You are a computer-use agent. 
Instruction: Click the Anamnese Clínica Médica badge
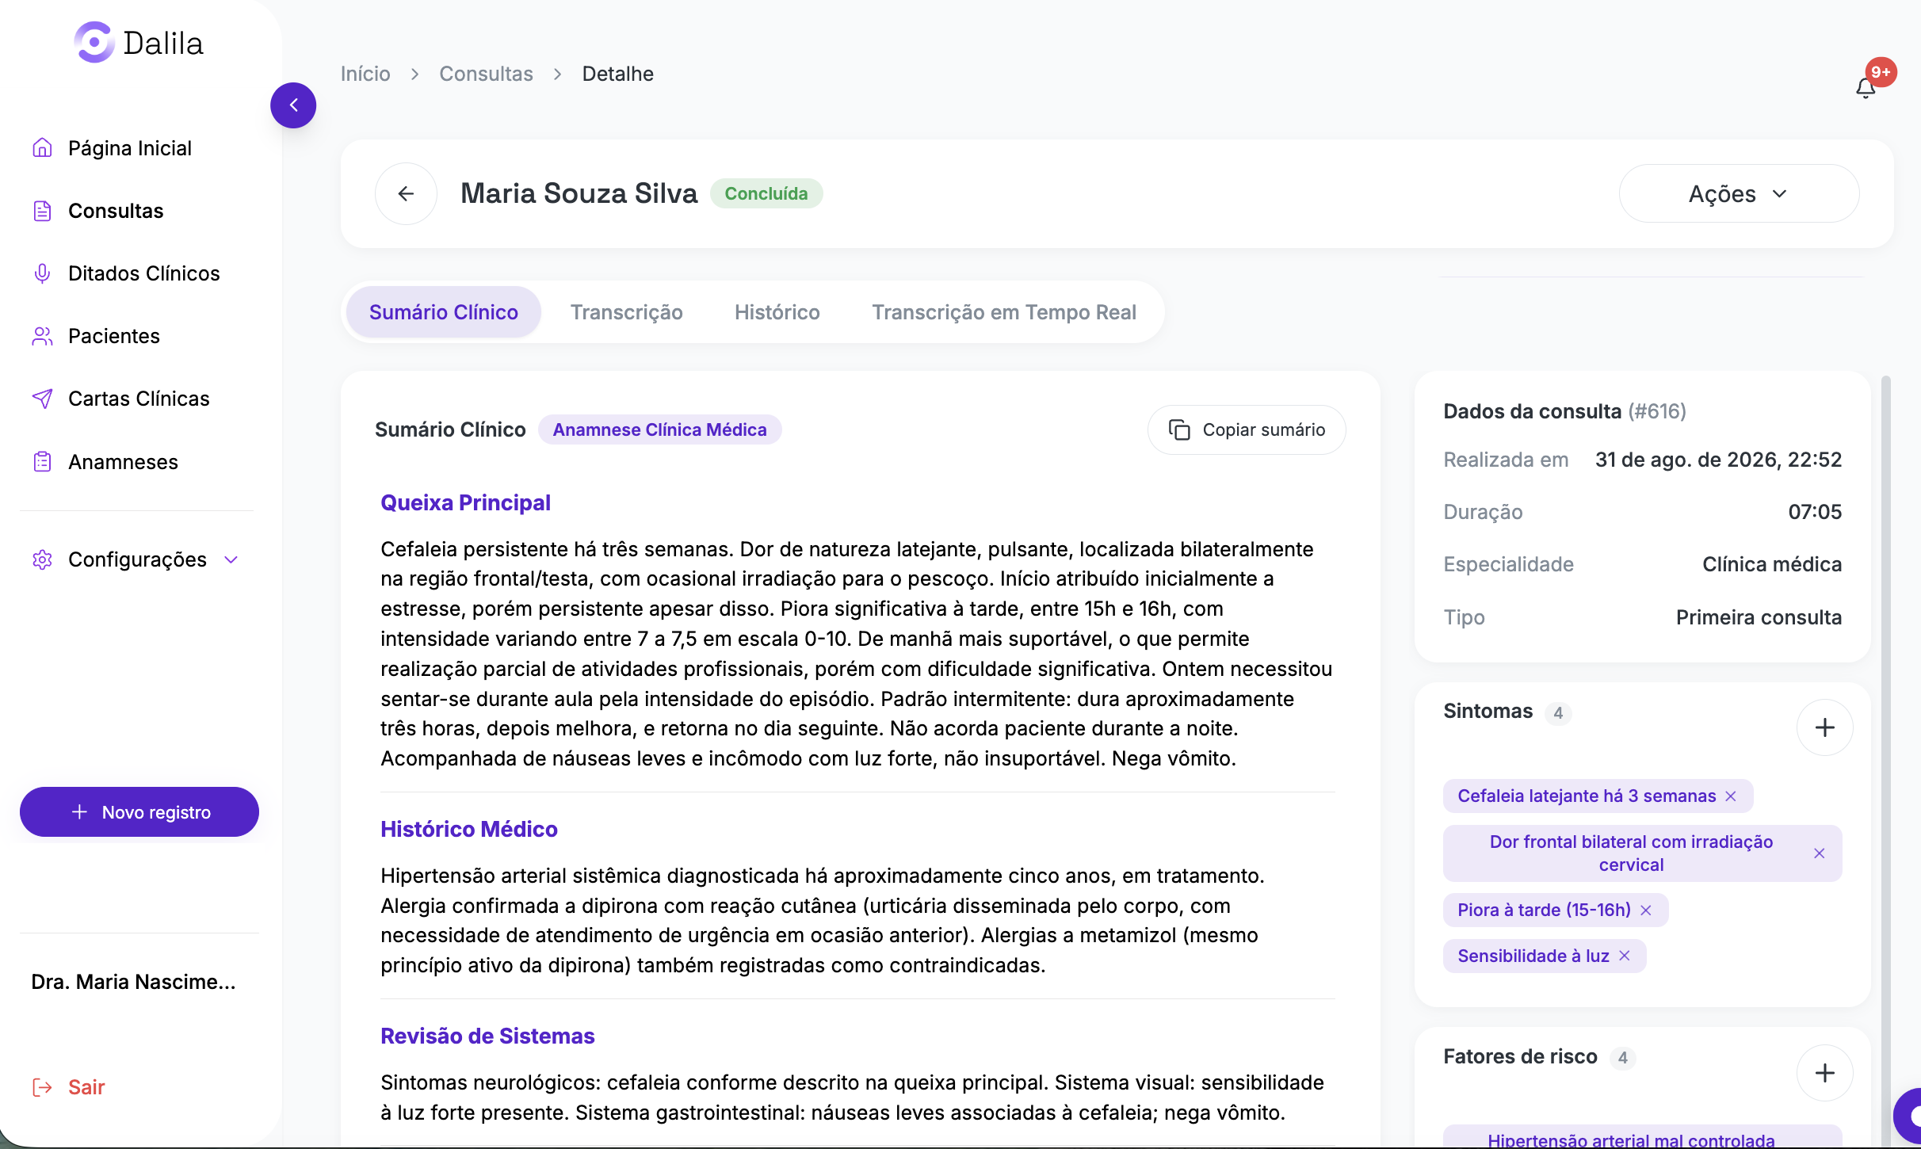tap(659, 429)
